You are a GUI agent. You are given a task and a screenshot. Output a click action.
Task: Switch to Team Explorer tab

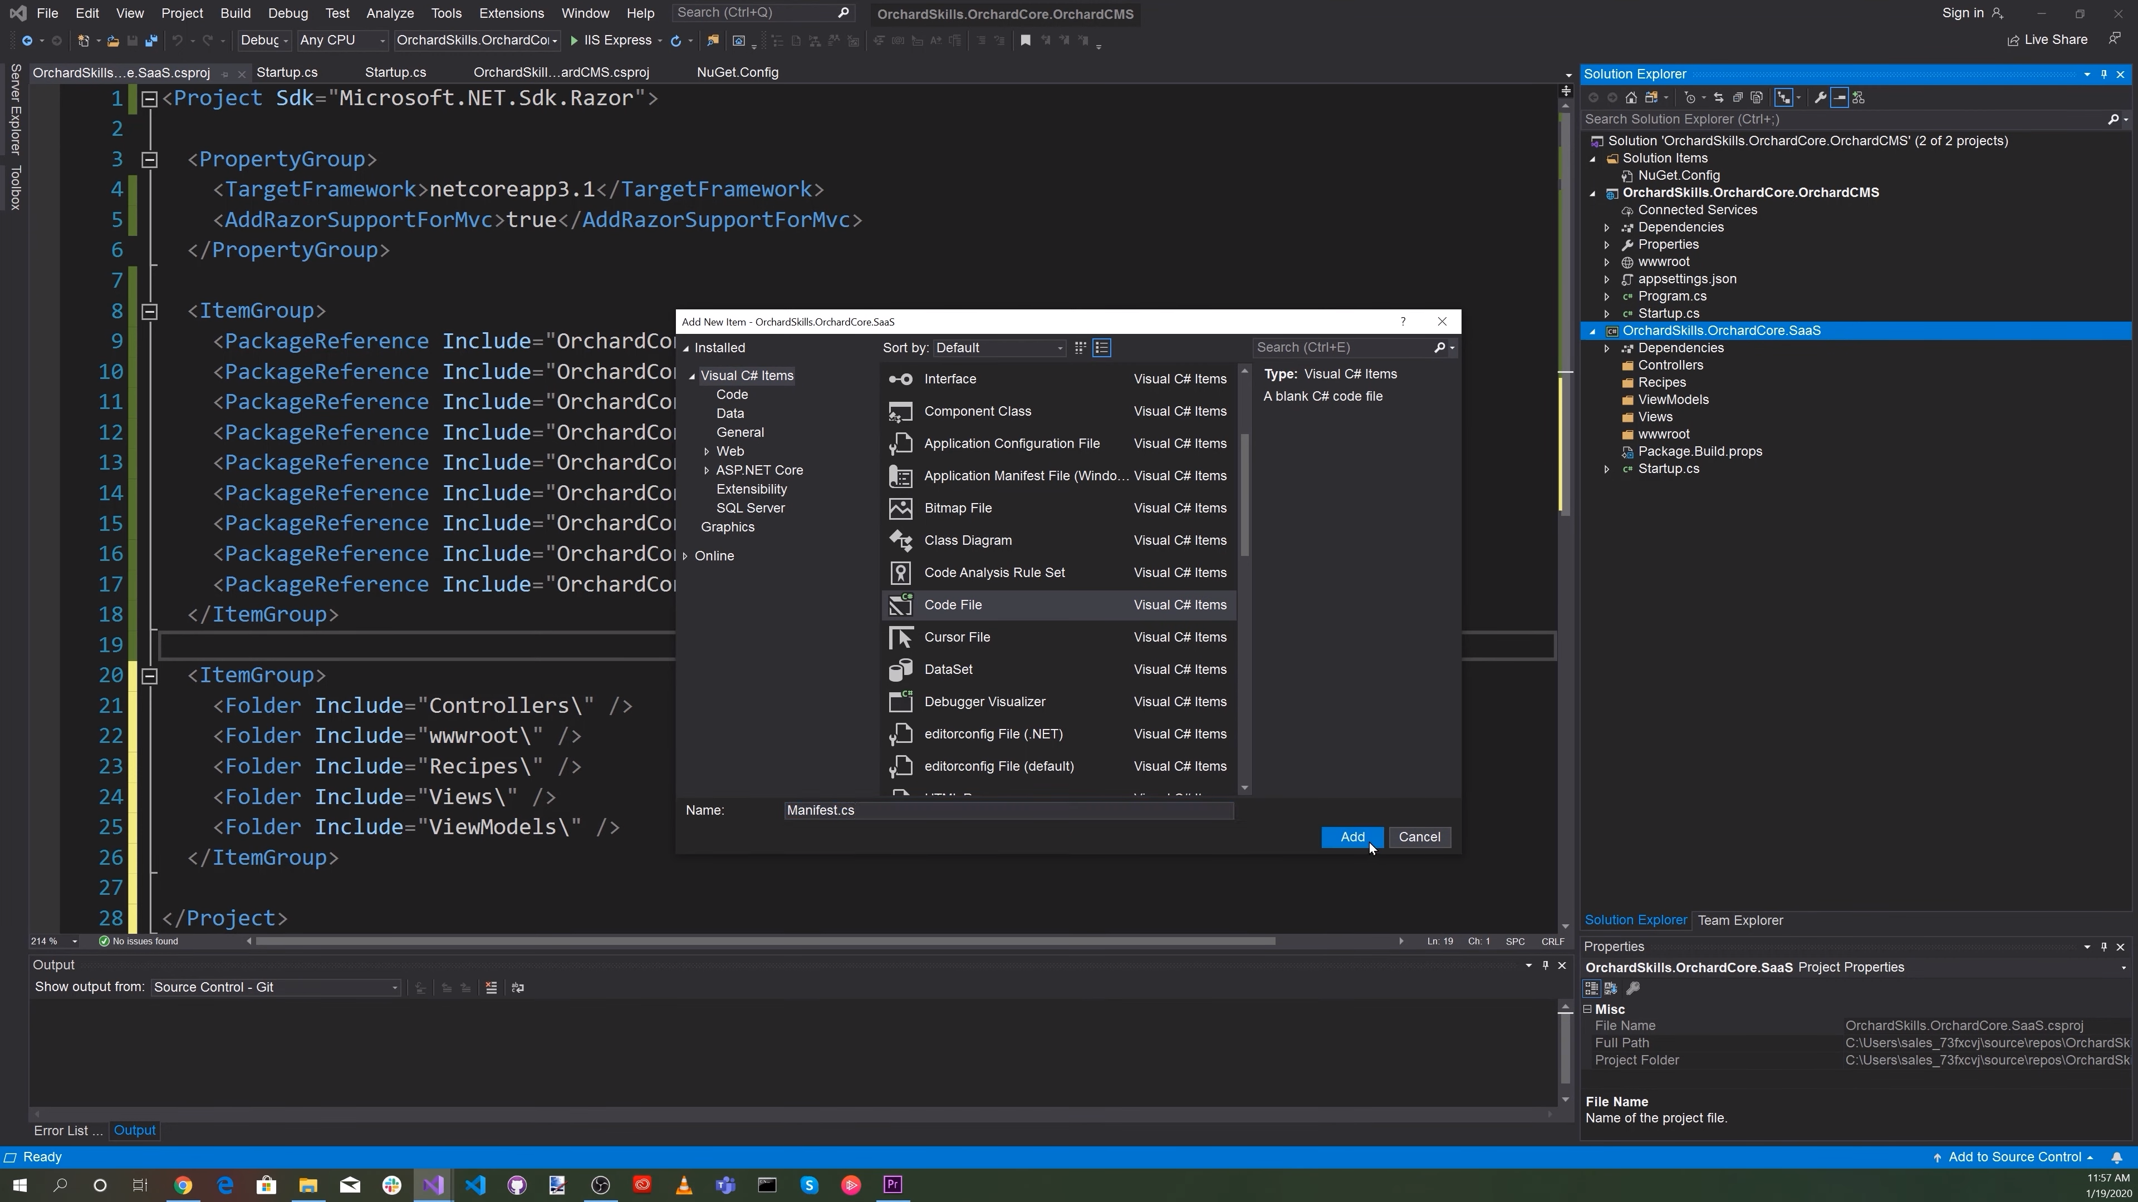click(x=1740, y=920)
